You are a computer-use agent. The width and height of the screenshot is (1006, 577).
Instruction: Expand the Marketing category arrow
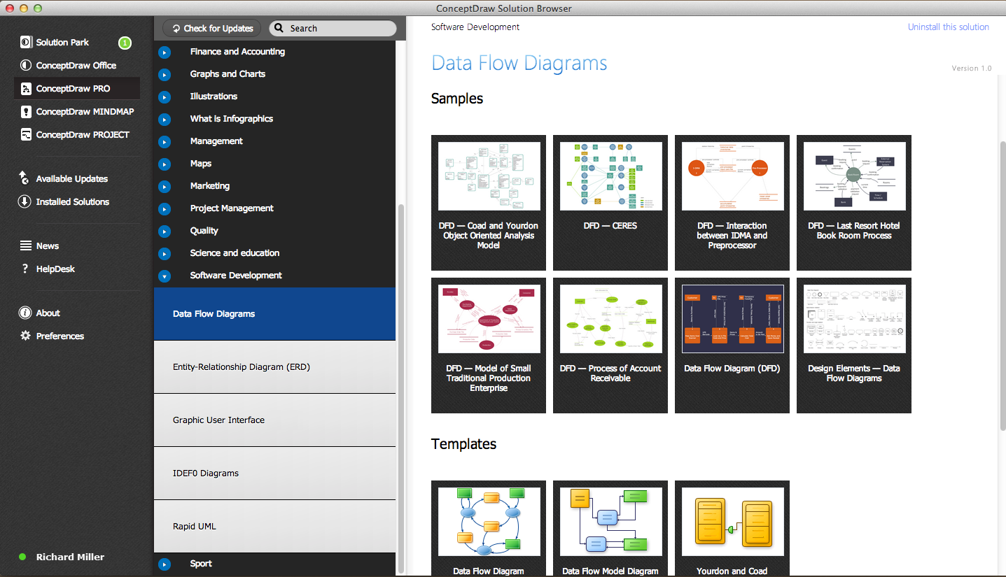(x=165, y=186)
